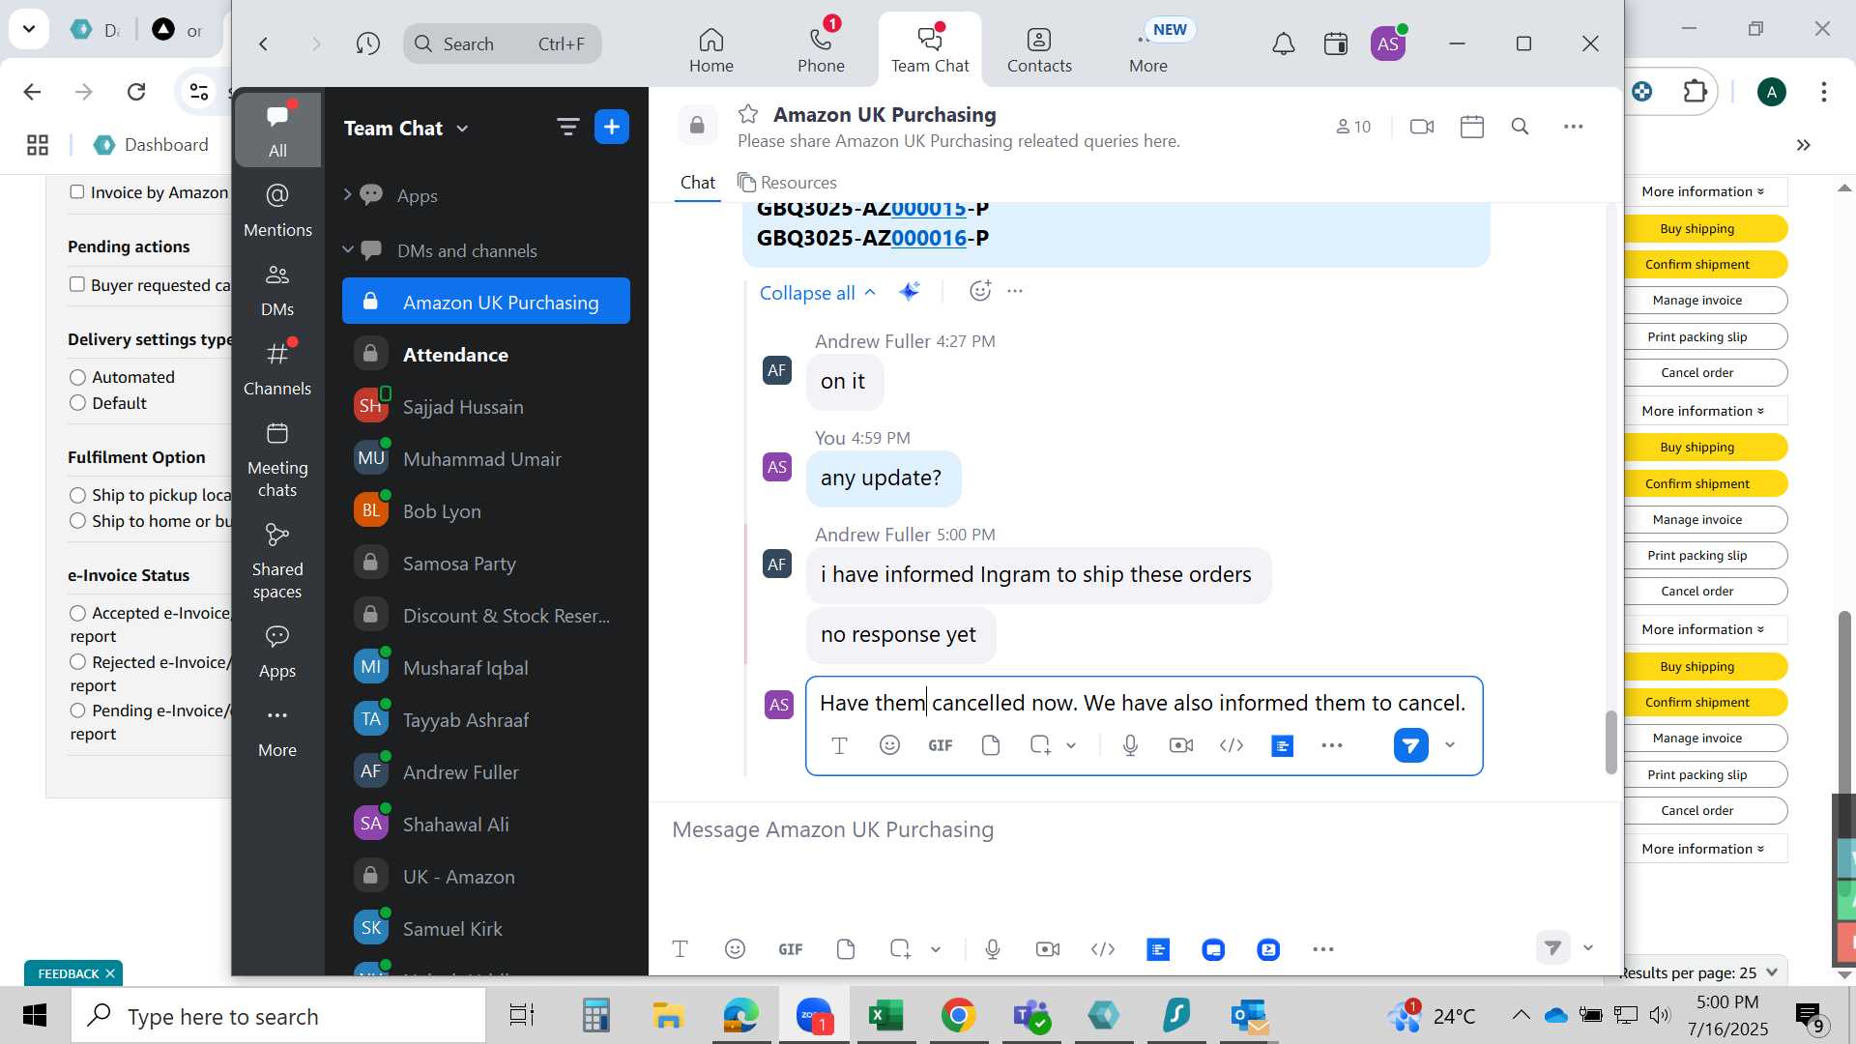Screen dimensions: 1856x1044
Task: Open Shared spaces in the left sidebar
Action: coord(277,561)
